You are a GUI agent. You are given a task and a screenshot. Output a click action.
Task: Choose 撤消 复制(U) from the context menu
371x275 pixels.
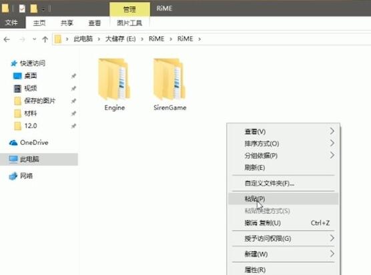[283, 223]
